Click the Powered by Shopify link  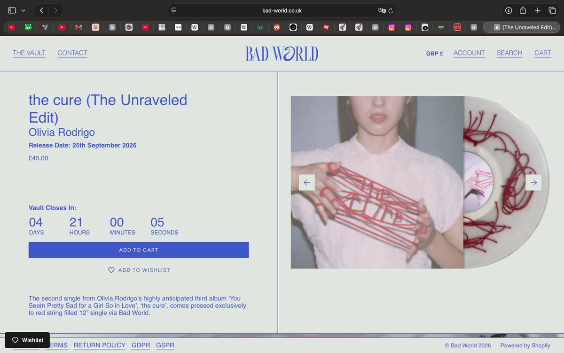click(x=525, y=345)
